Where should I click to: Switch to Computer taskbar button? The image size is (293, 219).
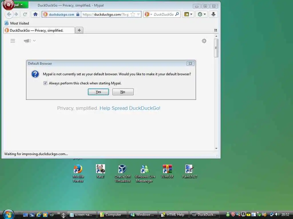(x=112, y=215)
